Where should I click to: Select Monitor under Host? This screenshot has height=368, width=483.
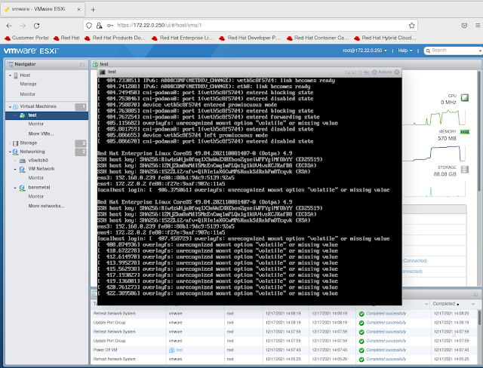click(x=28, y=94)
